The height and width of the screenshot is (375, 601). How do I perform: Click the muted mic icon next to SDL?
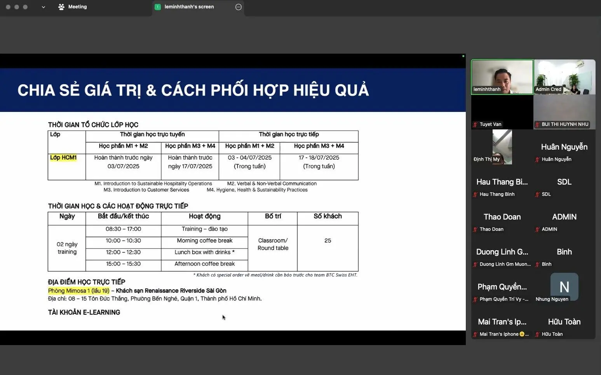(537, 195)
